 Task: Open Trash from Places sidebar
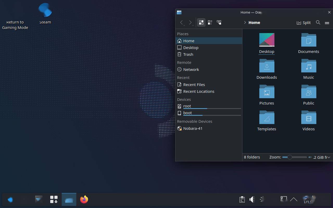tap(209, 54)
